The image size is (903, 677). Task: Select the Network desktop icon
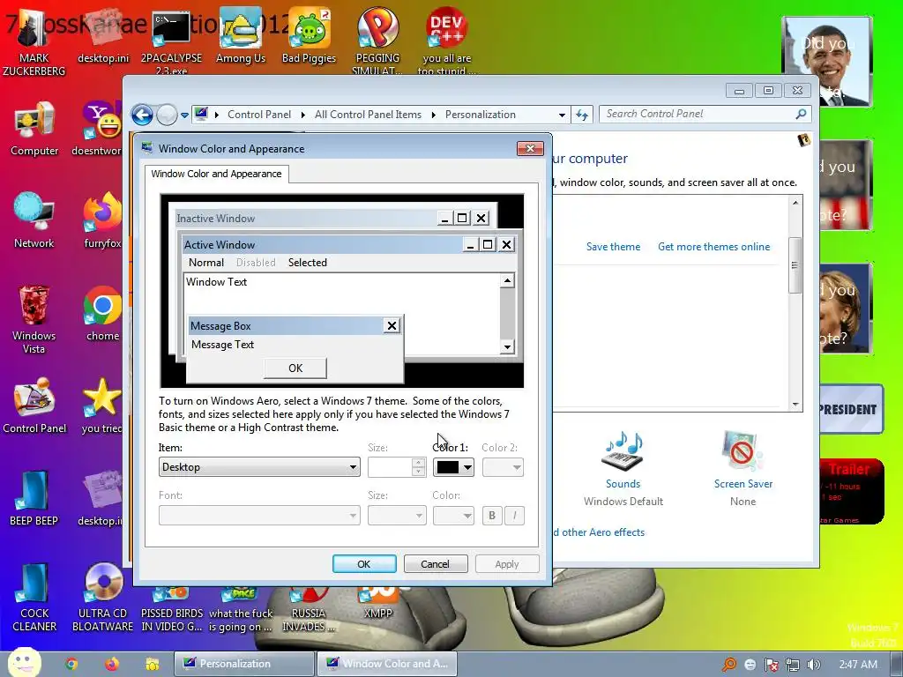[34, 220]
